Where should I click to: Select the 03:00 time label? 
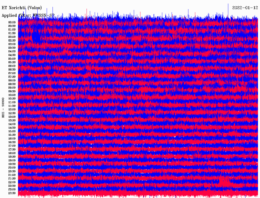click(x=12, y=44)
